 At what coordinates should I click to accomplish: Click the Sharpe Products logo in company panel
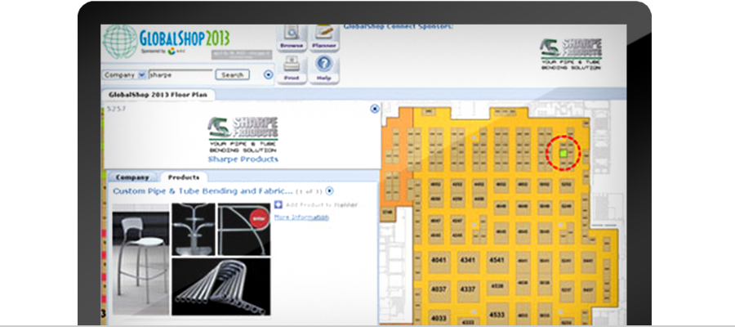tap(243, 135)
